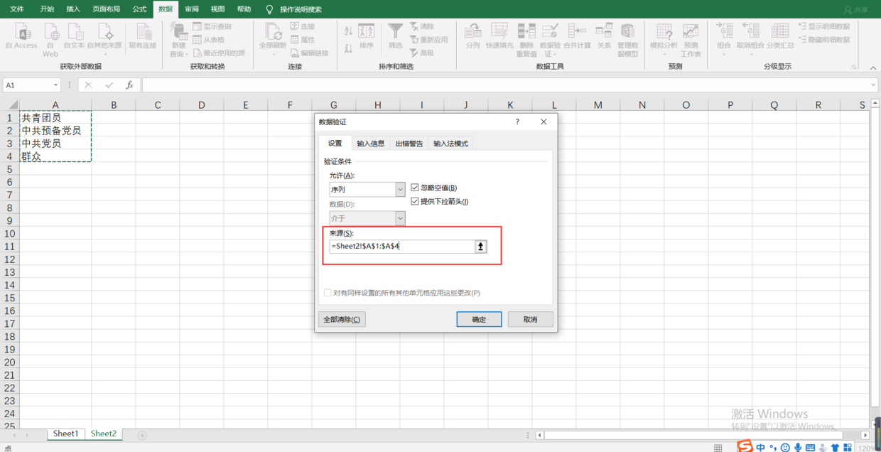Click cell A2 containing 中共预备党员
Viewport: 881px width, 452px height.
[x=55, y=131]
